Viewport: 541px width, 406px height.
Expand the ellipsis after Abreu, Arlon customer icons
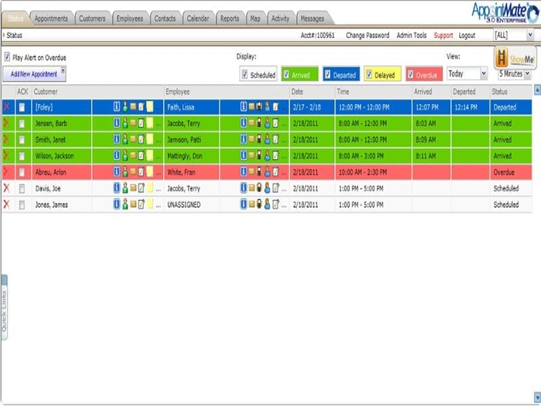click(158, 173)
